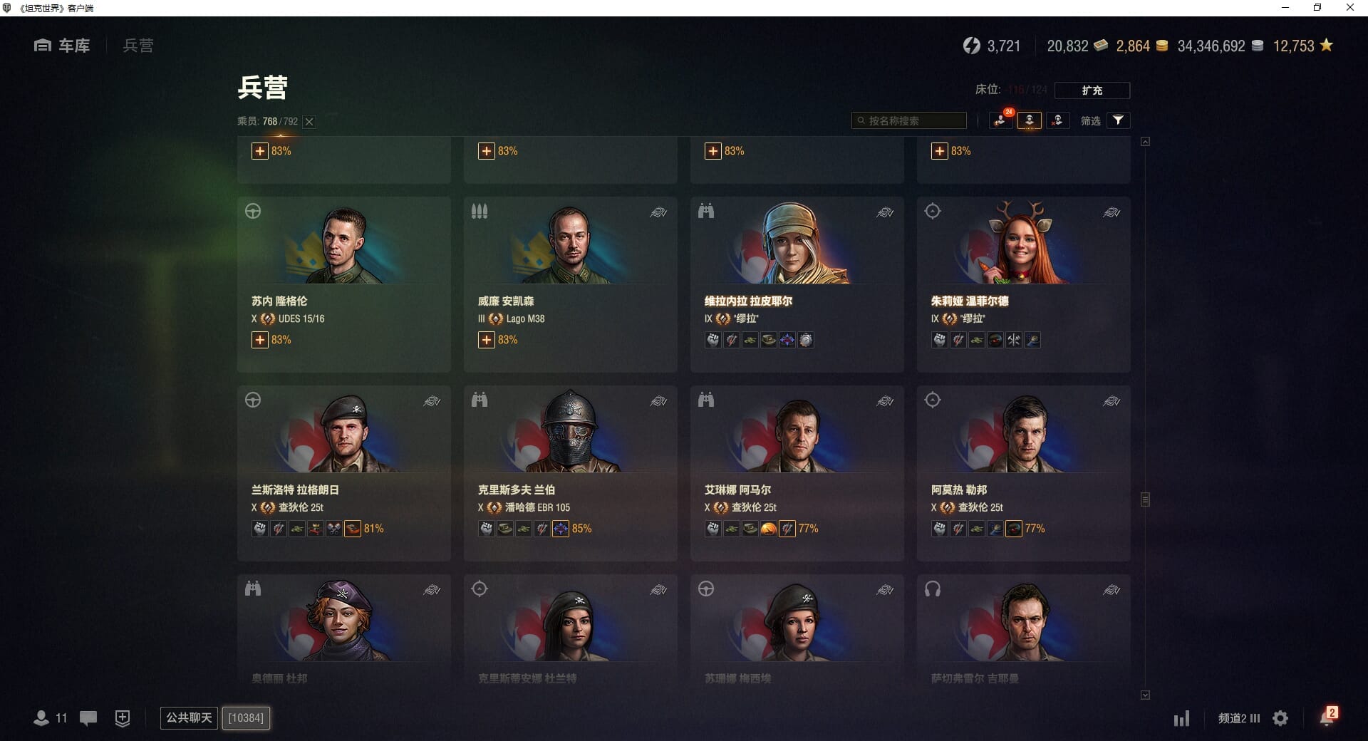Open notifications bell with badge 2
Image resolution: width=1368 pixels, height=741 pixels.
[x=1327, y=717]
